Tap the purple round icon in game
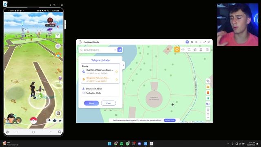The height and width of the screenshot is (147, 261). click(x=58, y=46)
